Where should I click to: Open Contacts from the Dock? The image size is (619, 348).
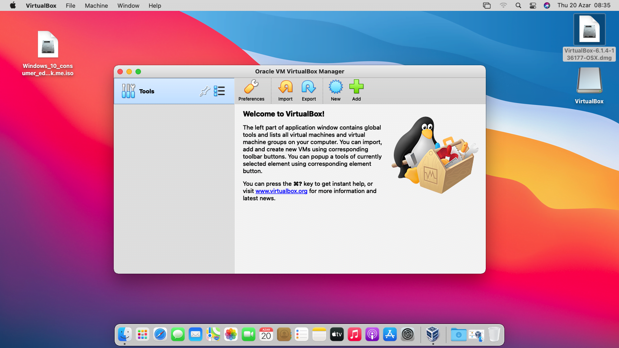(284, 334)
